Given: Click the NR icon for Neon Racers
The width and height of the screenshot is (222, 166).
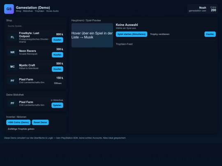Looking at the screenshot, I should pos(12,52).
